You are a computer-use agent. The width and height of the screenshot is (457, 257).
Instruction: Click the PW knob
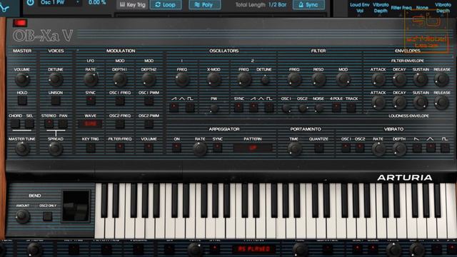click(214, 109)
